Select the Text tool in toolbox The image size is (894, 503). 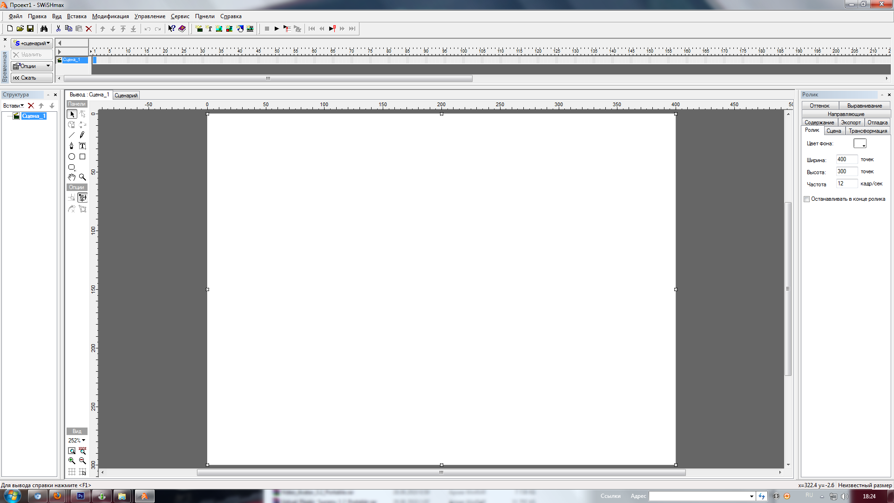pos(82,146)
